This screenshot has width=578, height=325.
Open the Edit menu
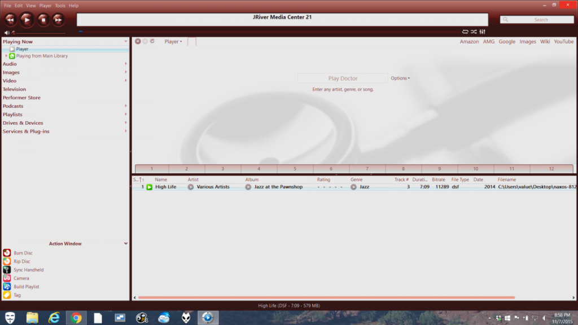(19, 6)
